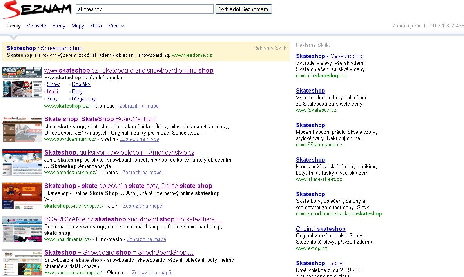Open the Skate shop, SkateShop BoardCentrum result
464x277 pixels.
(x=100, y=119)
